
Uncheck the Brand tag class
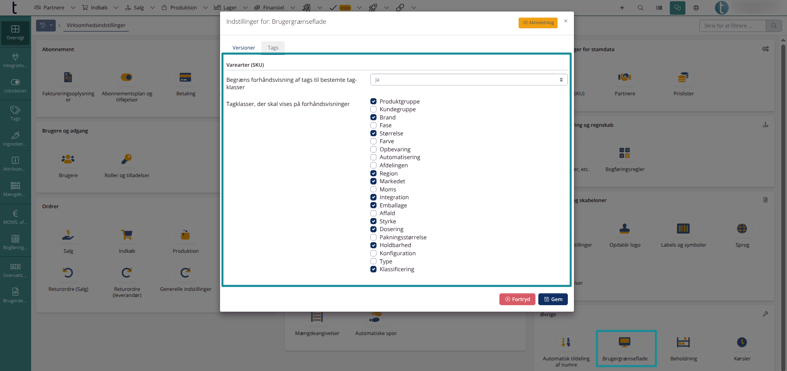[373, 117]
